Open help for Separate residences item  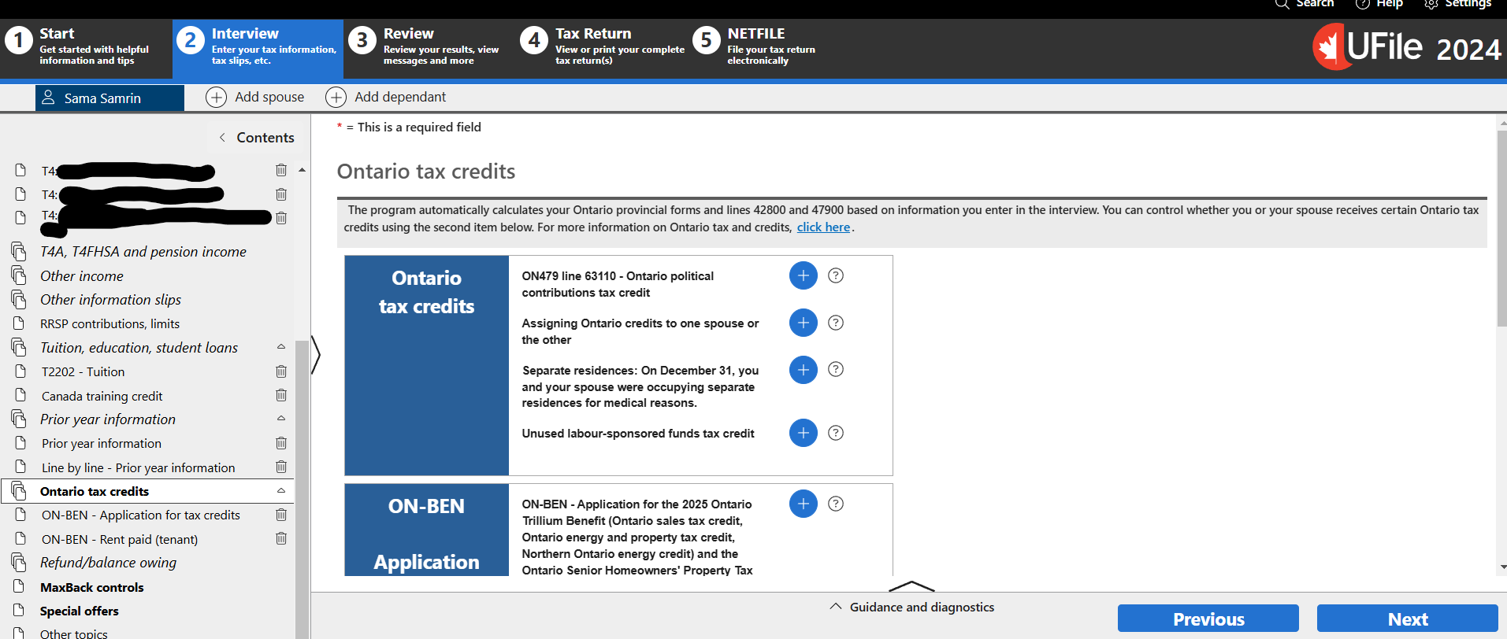point(836,370)
